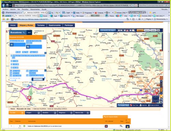Screen dimensions: 171x131
Task: Open Ver informe ruta completo link
Action: tap(15, 79)
